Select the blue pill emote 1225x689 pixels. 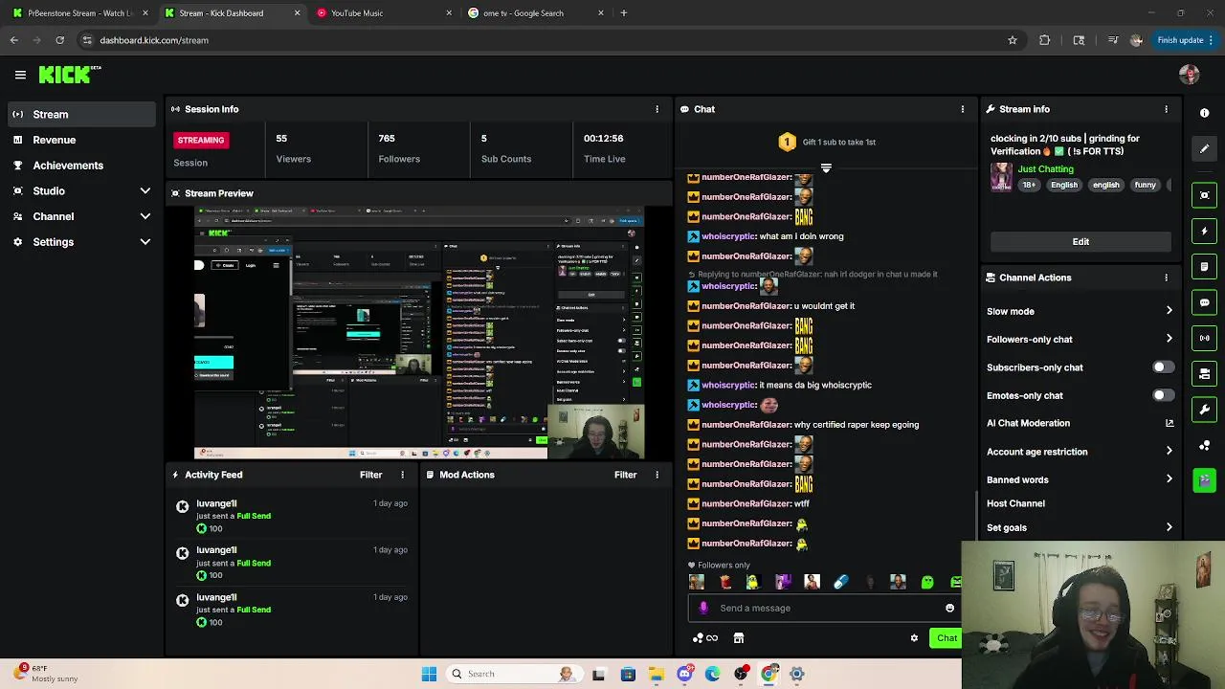840,582
